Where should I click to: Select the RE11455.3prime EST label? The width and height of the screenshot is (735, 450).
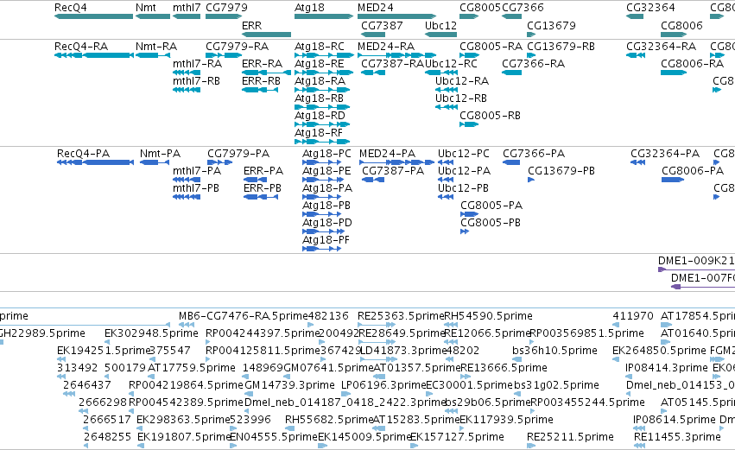[x=677, y=437]
